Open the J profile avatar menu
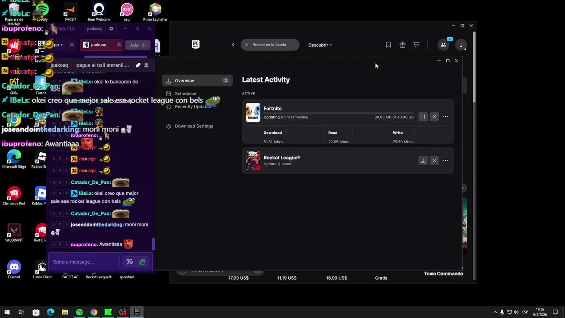The height and width of the screenshot is (318, 565). click(x=461, y=45)
